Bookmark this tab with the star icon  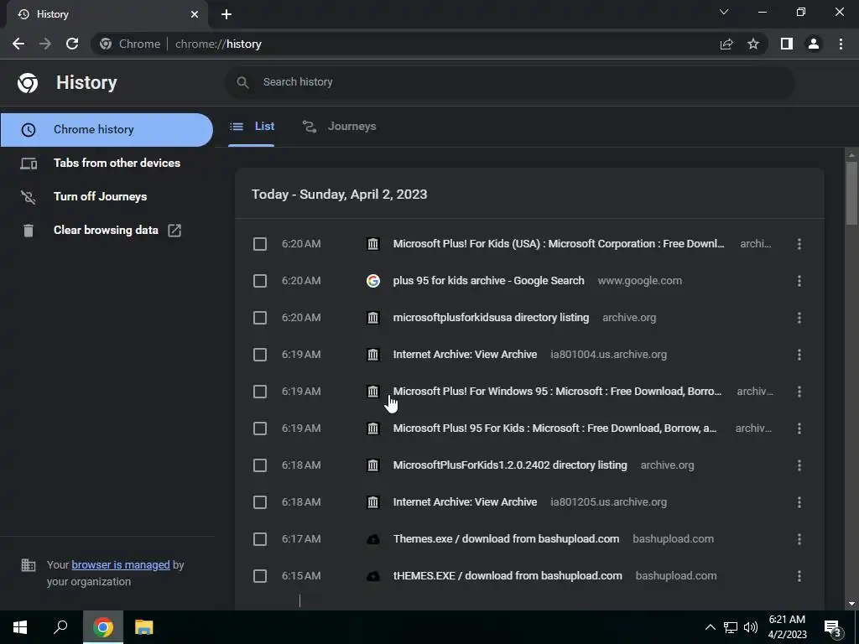coord(753,44)
